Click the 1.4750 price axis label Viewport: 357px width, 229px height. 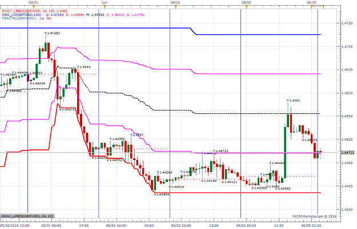tap(347, 23)
